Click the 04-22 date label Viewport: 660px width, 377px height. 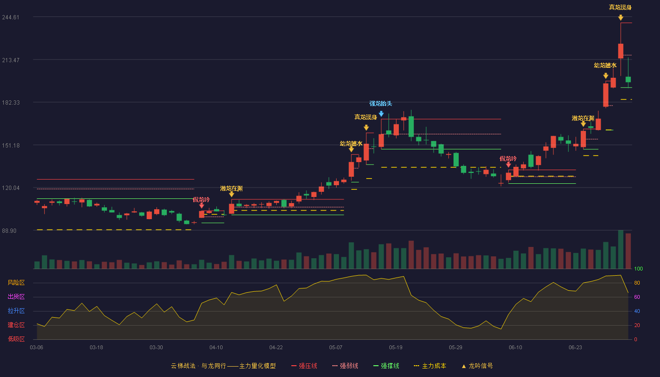[276, 347]
